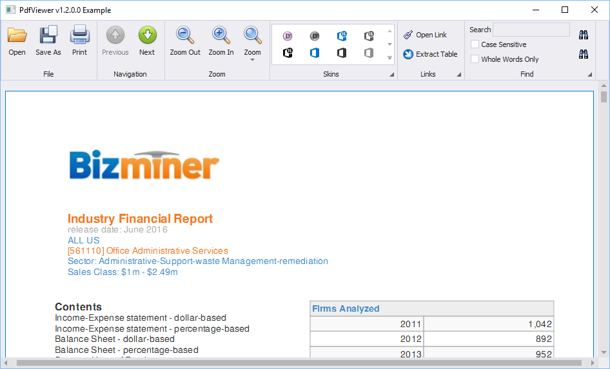Screen dimensions: 610x369
Task: Click 'Income-Expense statement - percentage-based' entry
Action: click(x=152, y=328)
